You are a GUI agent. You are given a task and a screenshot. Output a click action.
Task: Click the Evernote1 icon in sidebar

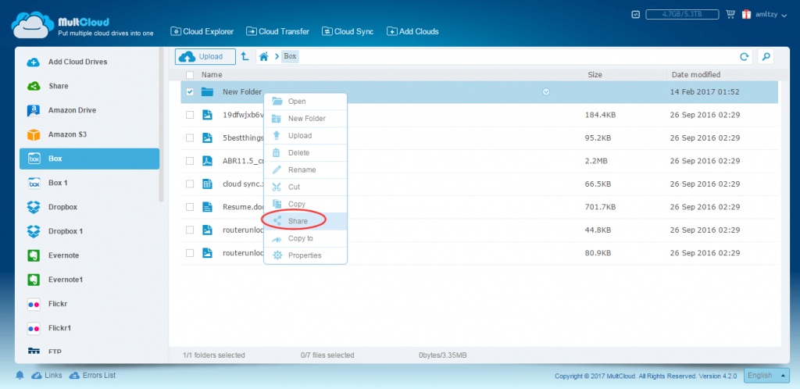pos(34,280)
